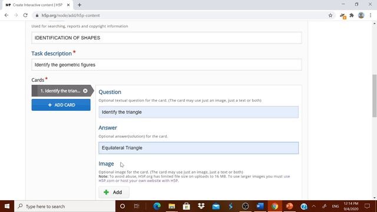Viewport: 377px width, 212px height.
Task: Open the notifications action center
Action: pos(367,206)
